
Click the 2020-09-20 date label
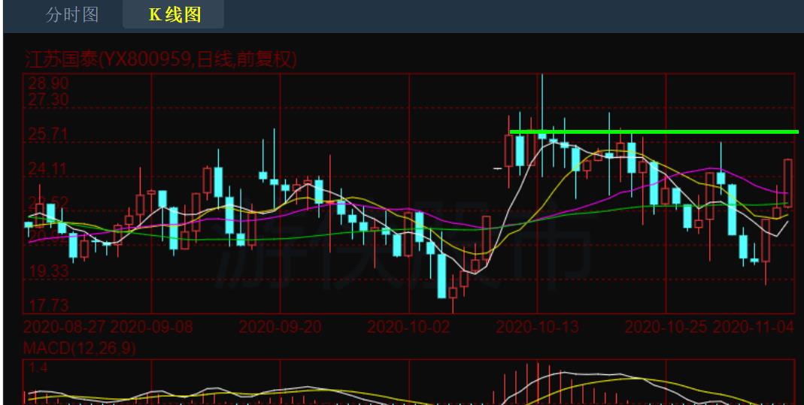280,327
